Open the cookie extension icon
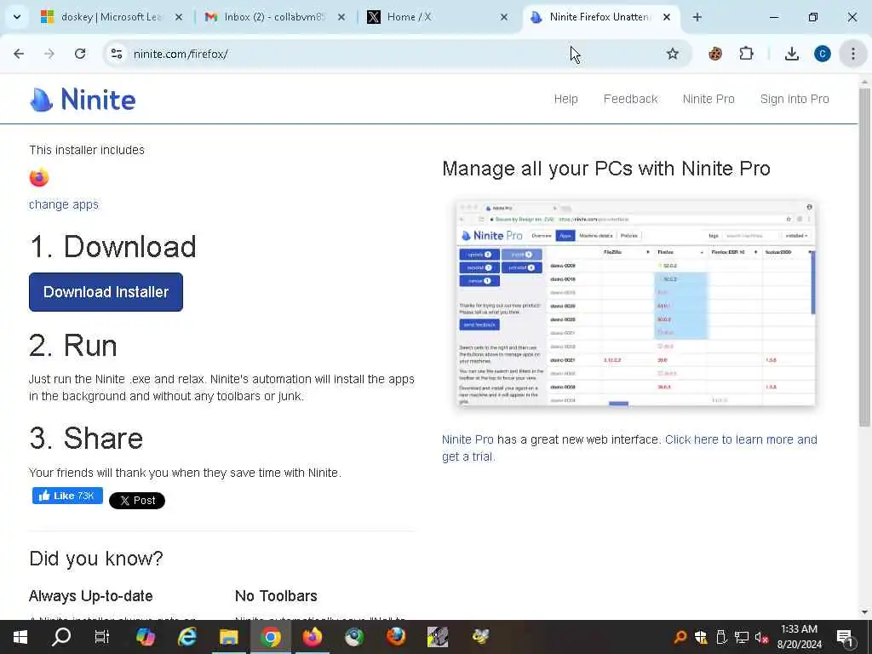The width and height of the screenshot is (872, 654). click(x=715, y=54)
